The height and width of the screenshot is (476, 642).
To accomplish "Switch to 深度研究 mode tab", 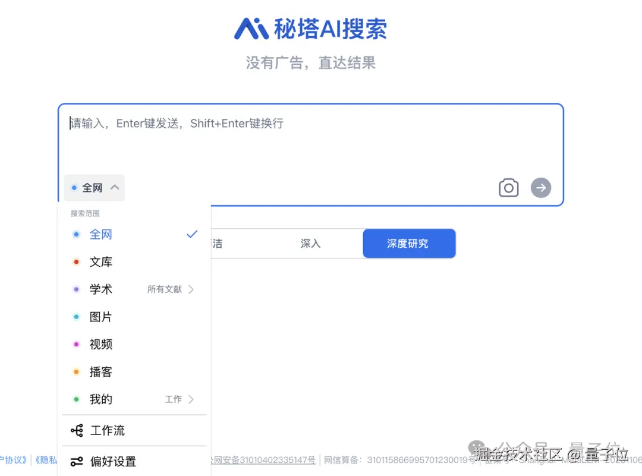I will (409, 244).
